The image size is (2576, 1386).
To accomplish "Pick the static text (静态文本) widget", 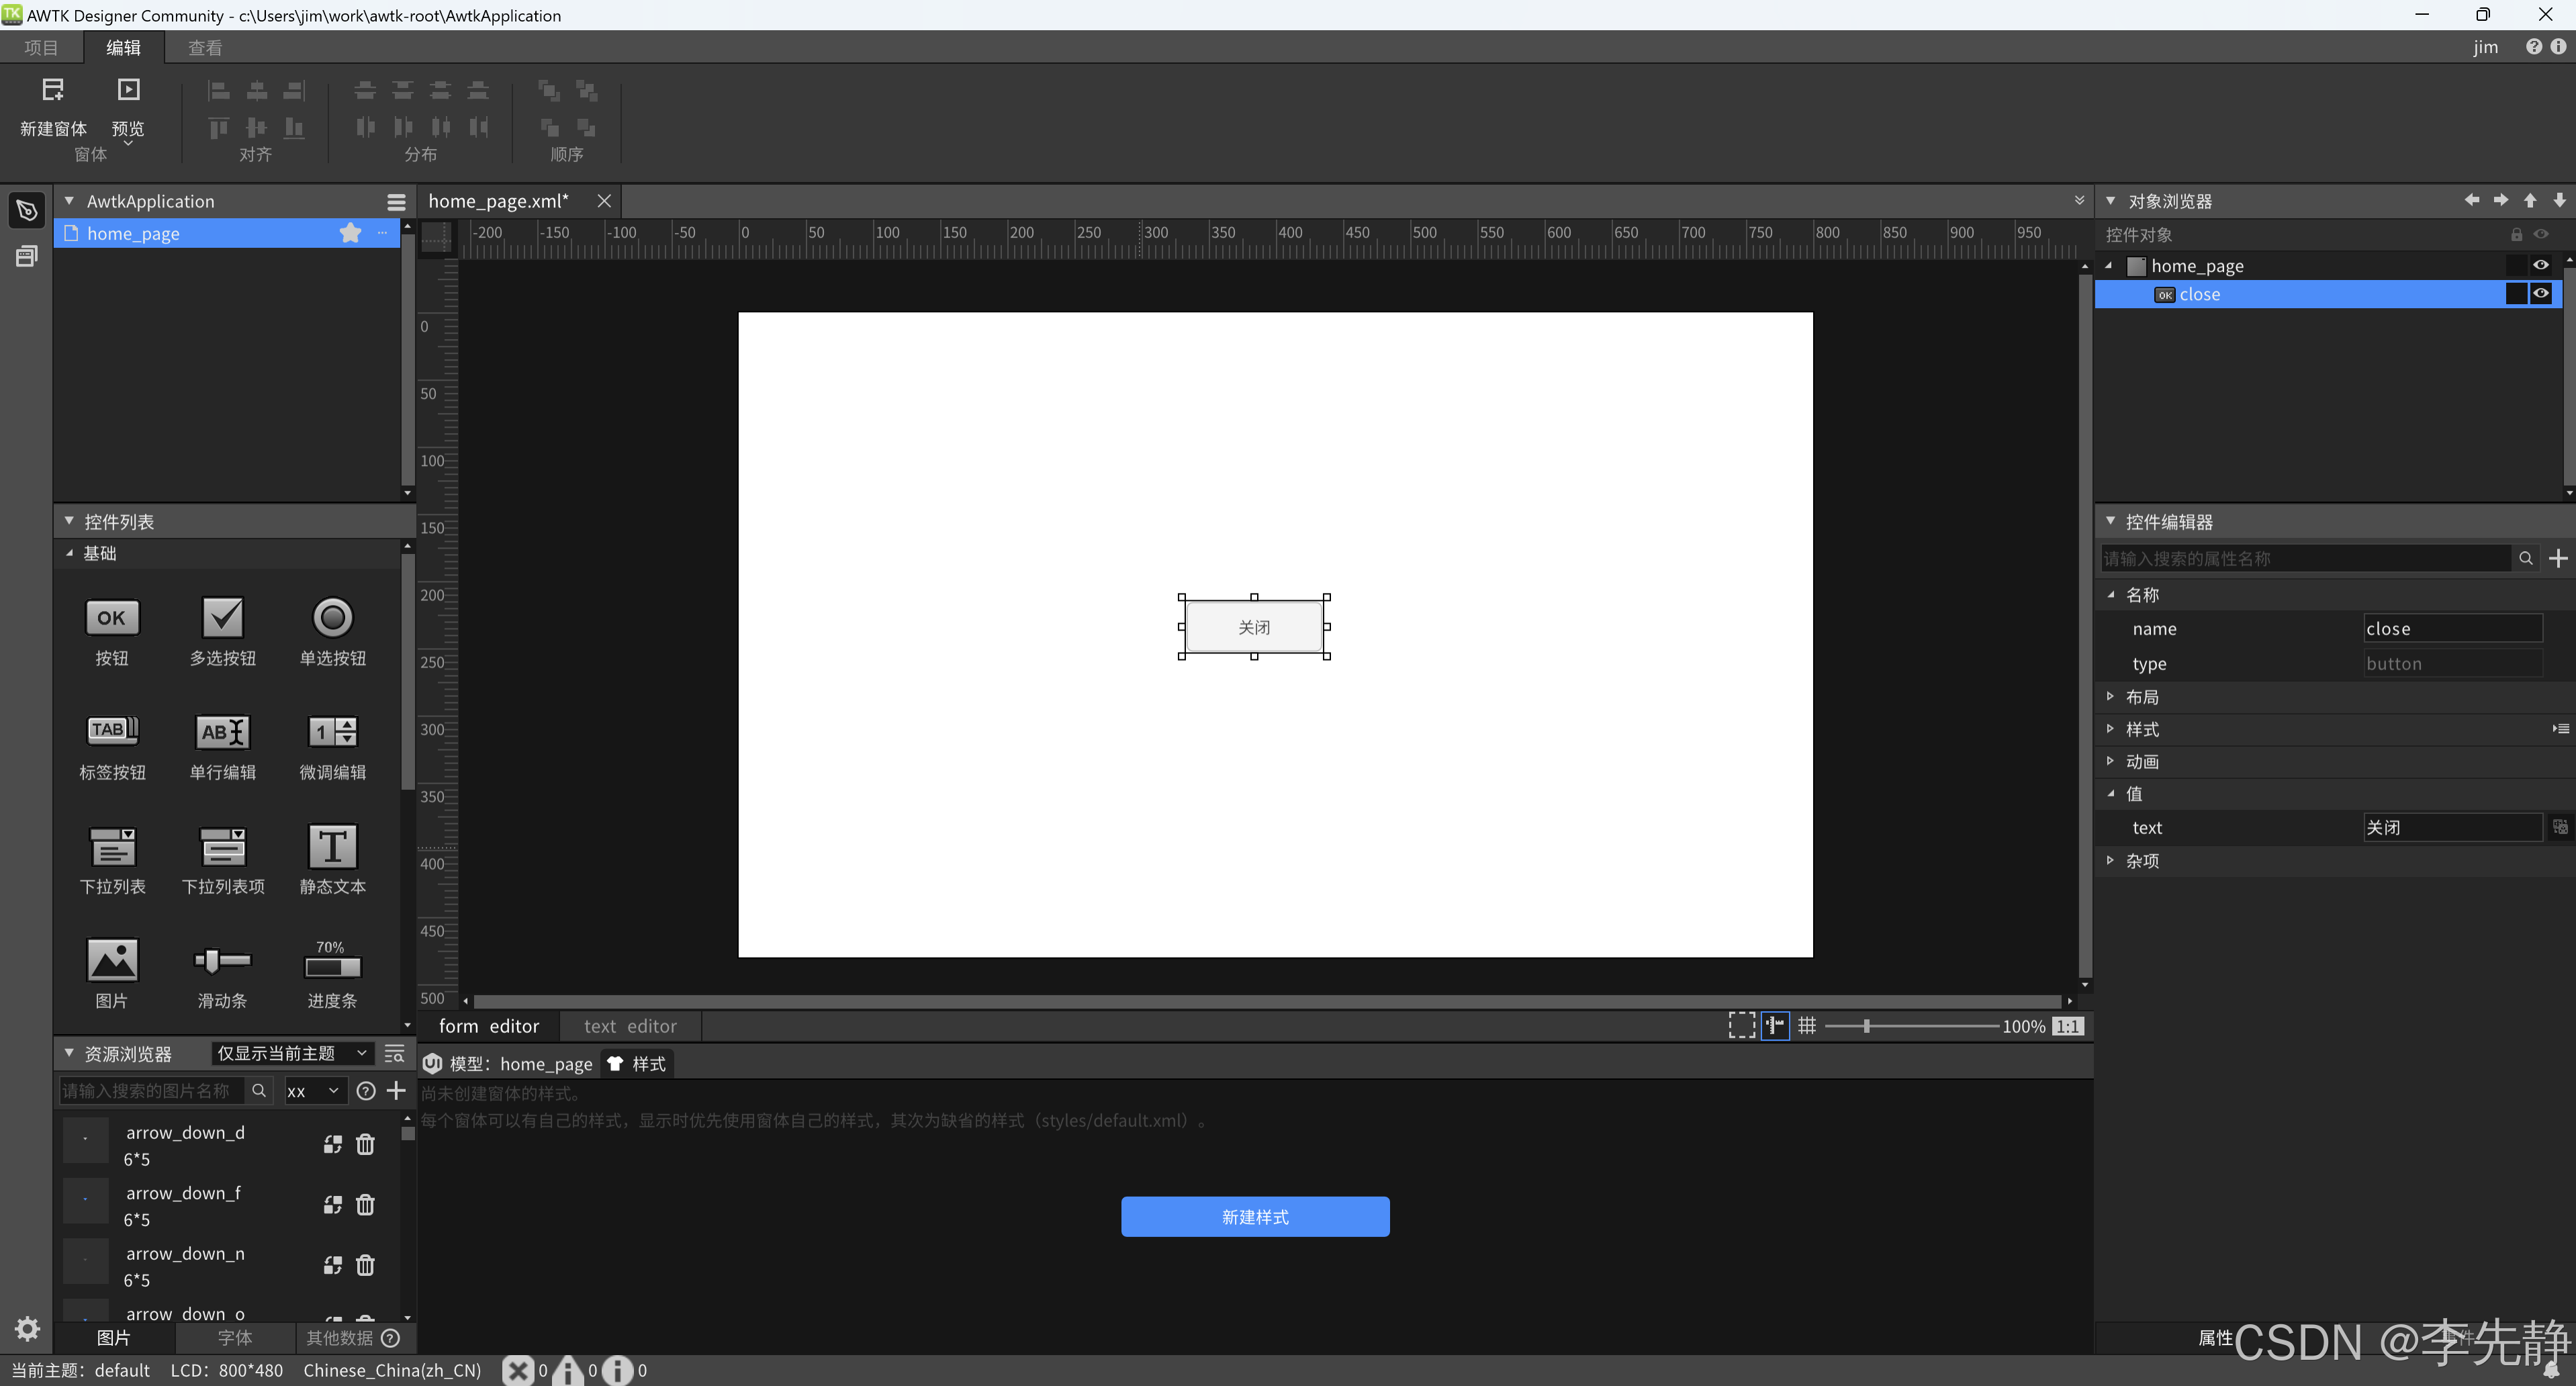I will pos(332,847).
